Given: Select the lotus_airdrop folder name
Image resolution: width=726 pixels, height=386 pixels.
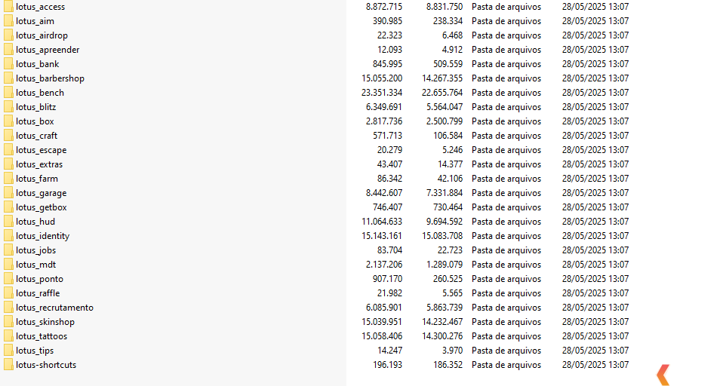Looking at the screenshot, I should (x=42, y=35).
